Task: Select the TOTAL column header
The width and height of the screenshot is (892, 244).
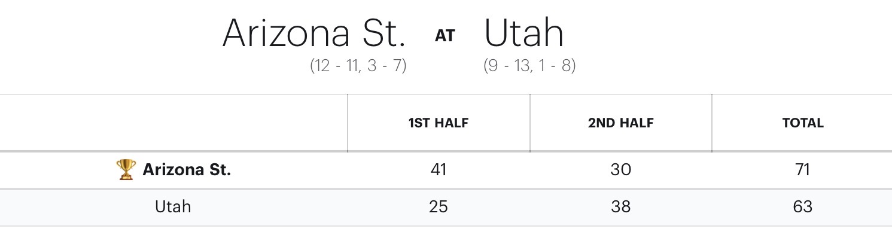Action: 803,123
